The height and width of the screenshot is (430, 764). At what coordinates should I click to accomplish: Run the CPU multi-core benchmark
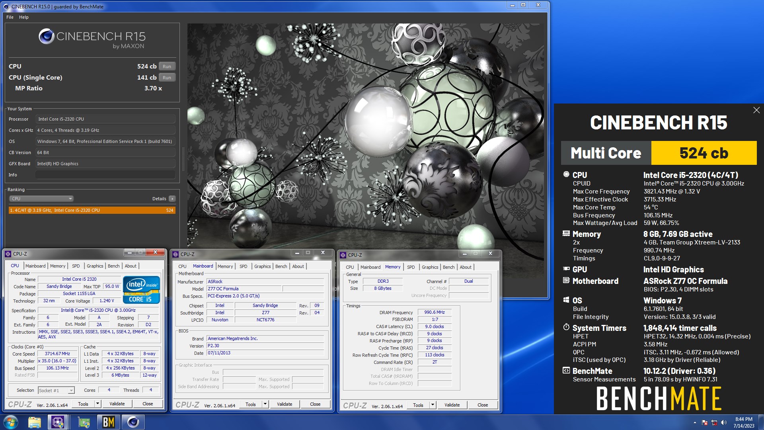click(167, 66)
